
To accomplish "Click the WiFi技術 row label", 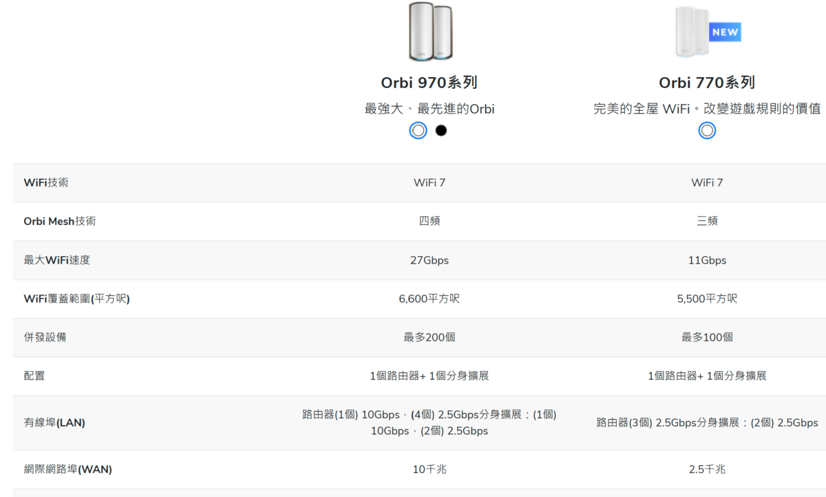I will coord(46,182).
